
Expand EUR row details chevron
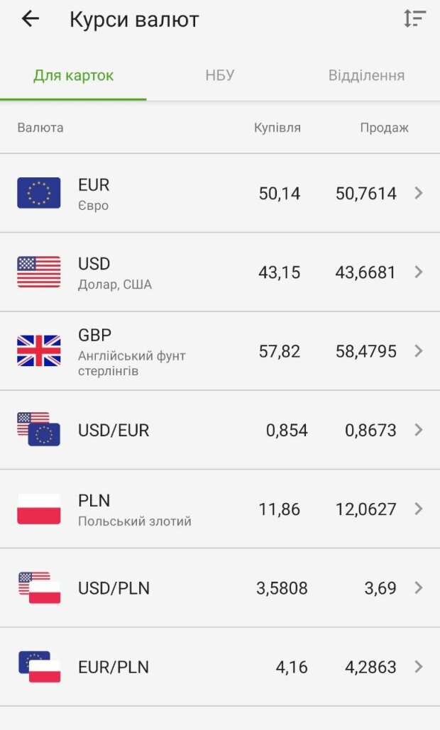tap(419, 193)
